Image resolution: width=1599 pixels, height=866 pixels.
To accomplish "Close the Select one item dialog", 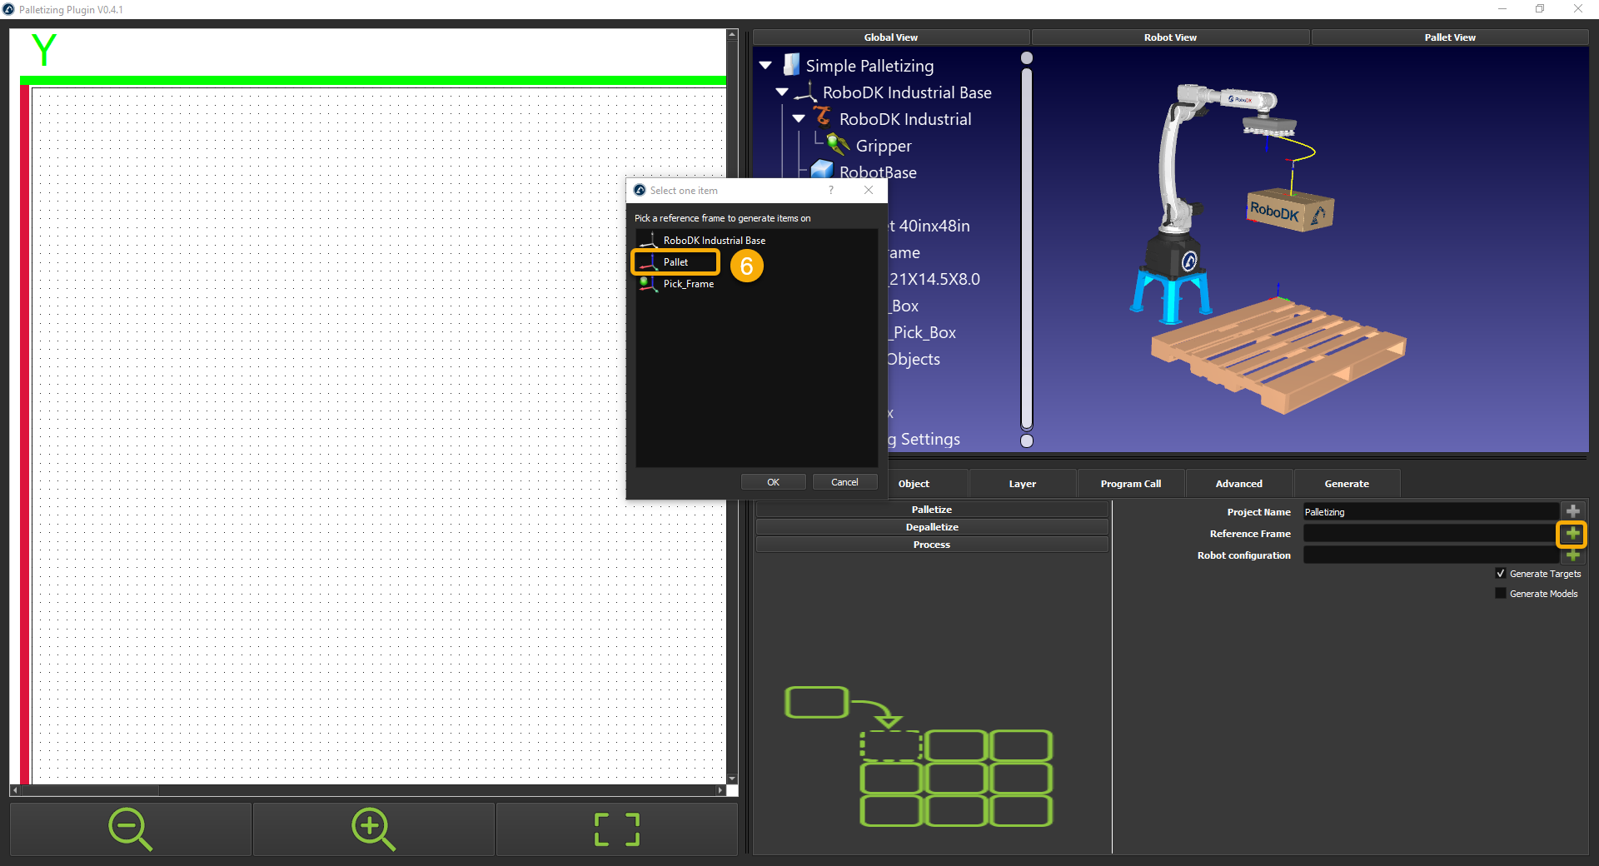I will pyautogui.click(x=869, y=191).
